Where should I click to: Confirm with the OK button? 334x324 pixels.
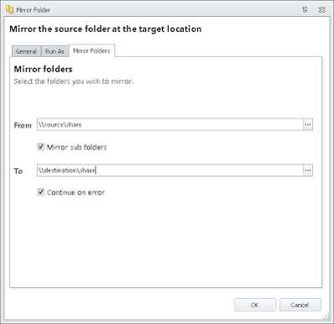255,305
